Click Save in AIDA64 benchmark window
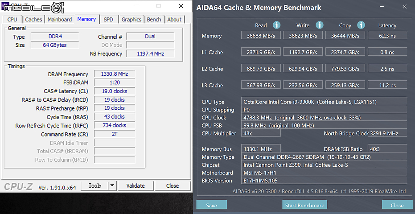The height and width of the screenshot is (214, 415). point(211,205)
